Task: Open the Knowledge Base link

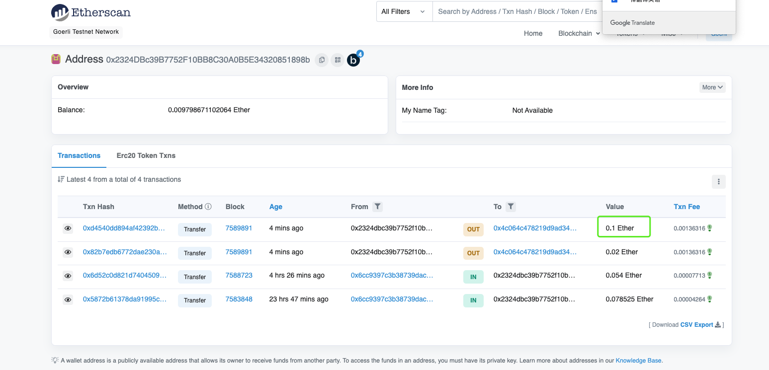Action: click(x=638, y=361)
